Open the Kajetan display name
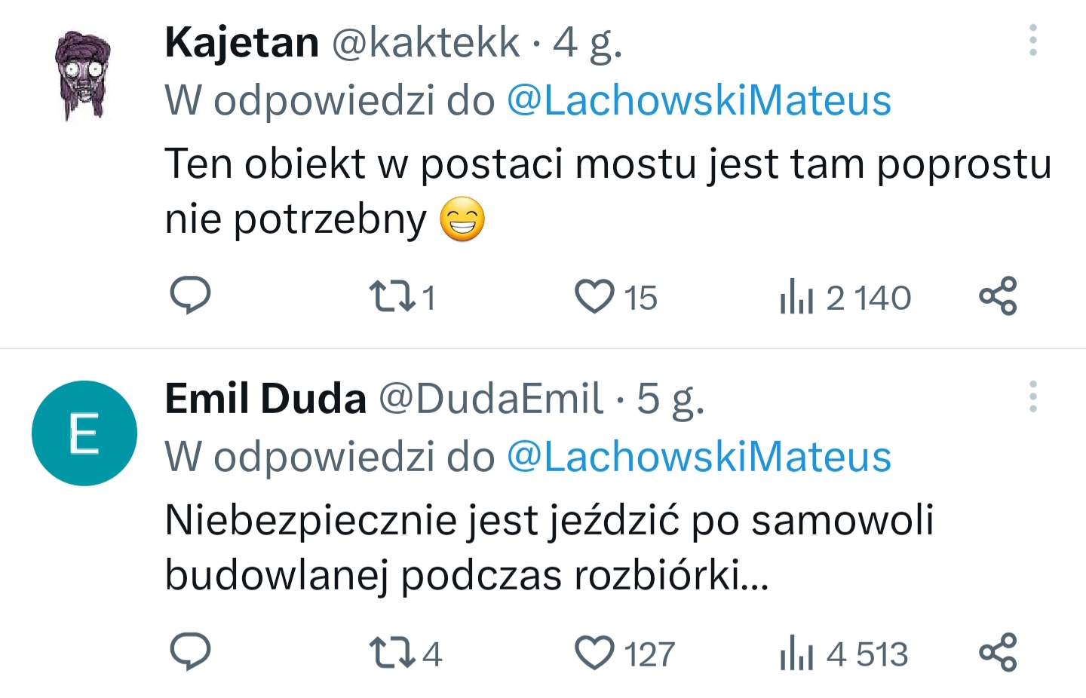 (242, 42)
